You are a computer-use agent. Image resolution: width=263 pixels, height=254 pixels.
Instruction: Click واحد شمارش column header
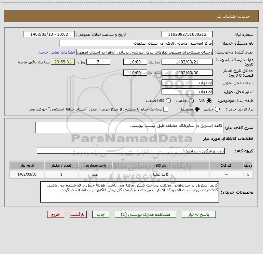pos(95,165)
